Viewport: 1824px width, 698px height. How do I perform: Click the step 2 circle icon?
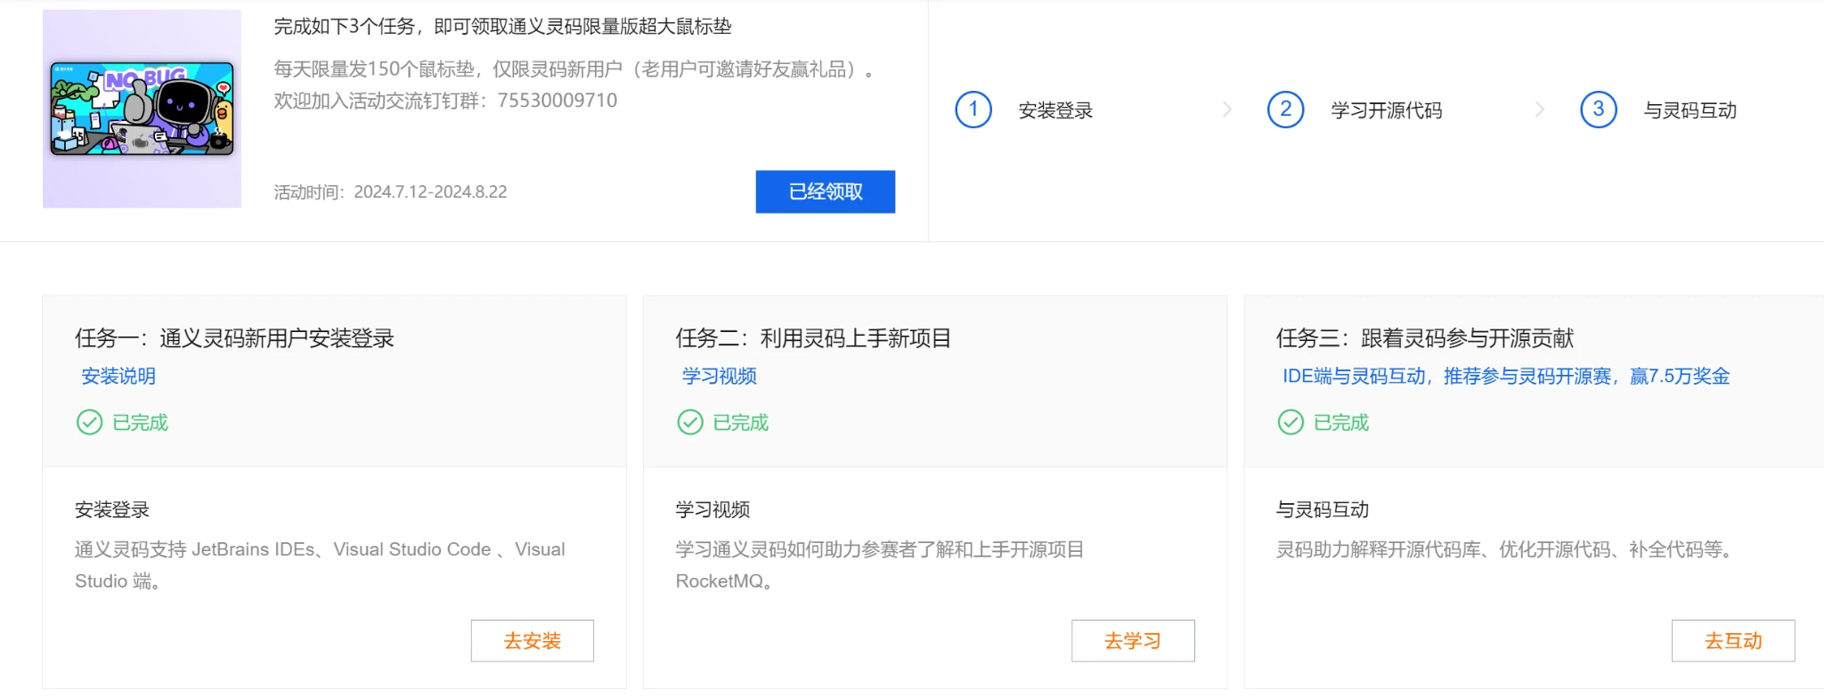coord(1285,110)
